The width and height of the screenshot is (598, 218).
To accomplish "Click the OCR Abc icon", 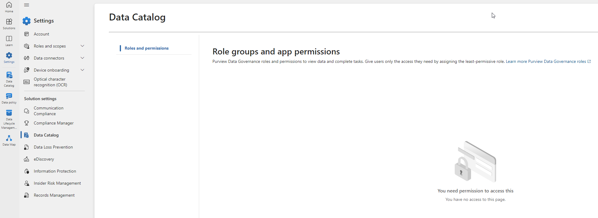I will (x=27, y=82).
